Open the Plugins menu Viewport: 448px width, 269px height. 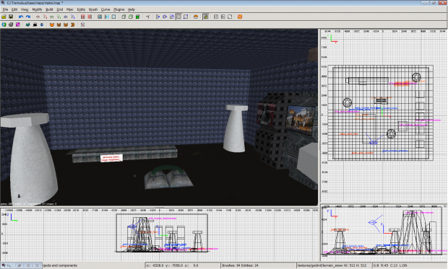point(119,9)
